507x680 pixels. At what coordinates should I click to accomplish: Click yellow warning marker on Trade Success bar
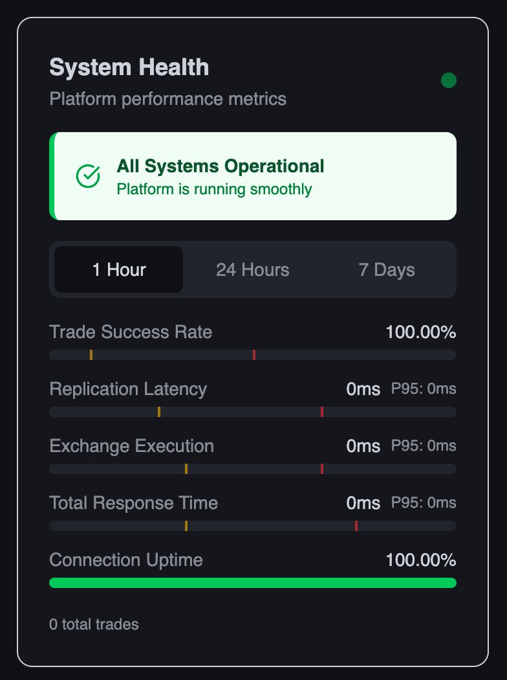91,355
